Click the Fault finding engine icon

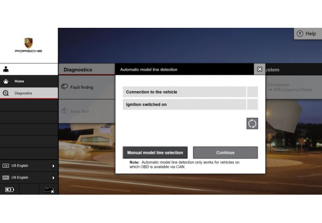coord(64,87)
